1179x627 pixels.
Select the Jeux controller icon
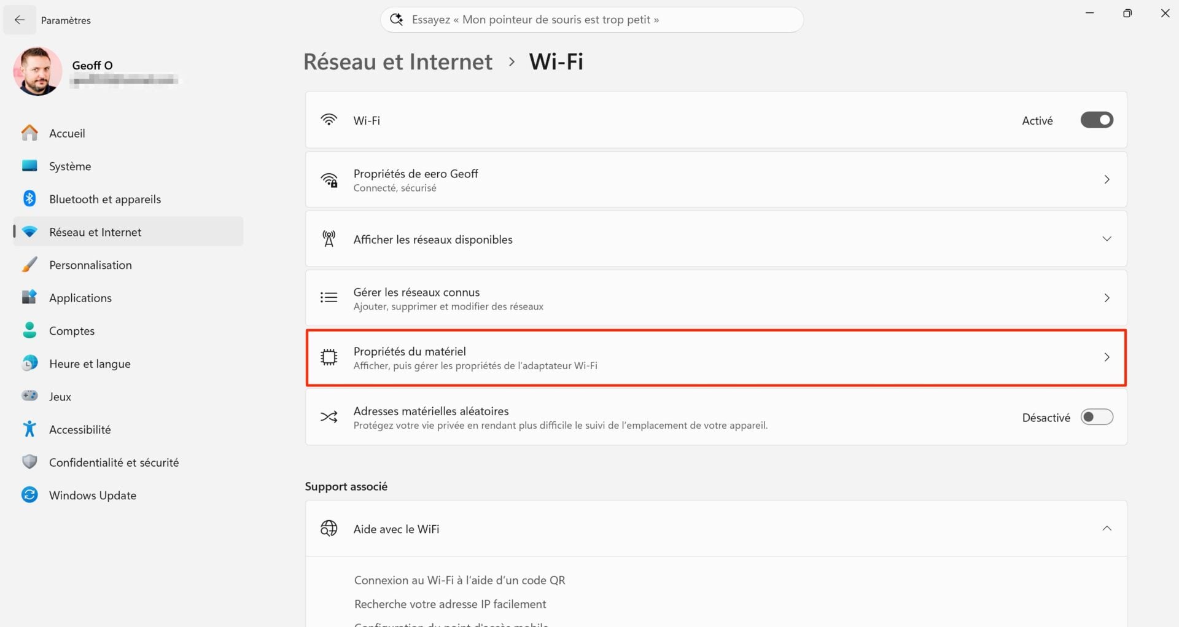click(x=29, y=396)
